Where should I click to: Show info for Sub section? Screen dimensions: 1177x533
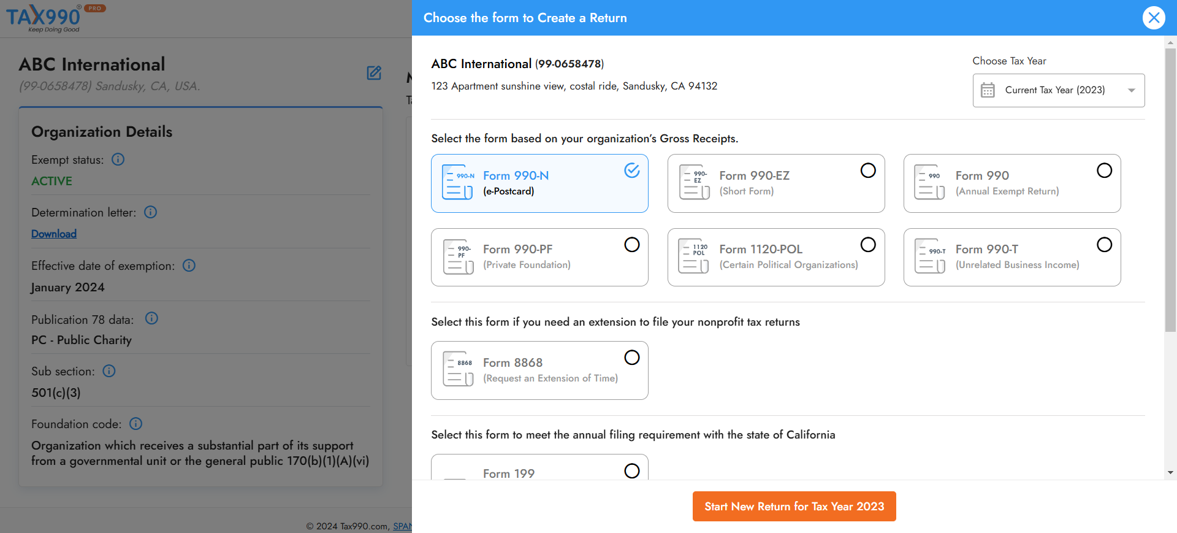coord(109,371)
